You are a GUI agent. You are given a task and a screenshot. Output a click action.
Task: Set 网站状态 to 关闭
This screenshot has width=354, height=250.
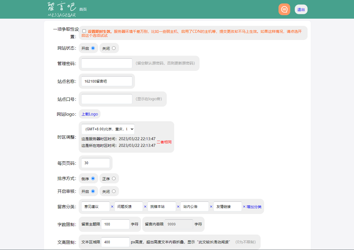tap(114, 48)
